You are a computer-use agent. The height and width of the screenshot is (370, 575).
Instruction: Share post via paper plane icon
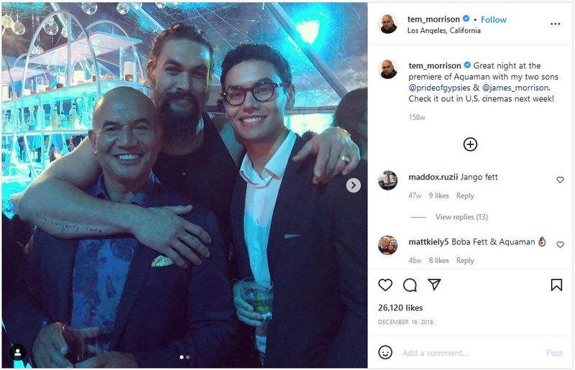[434, 285]
